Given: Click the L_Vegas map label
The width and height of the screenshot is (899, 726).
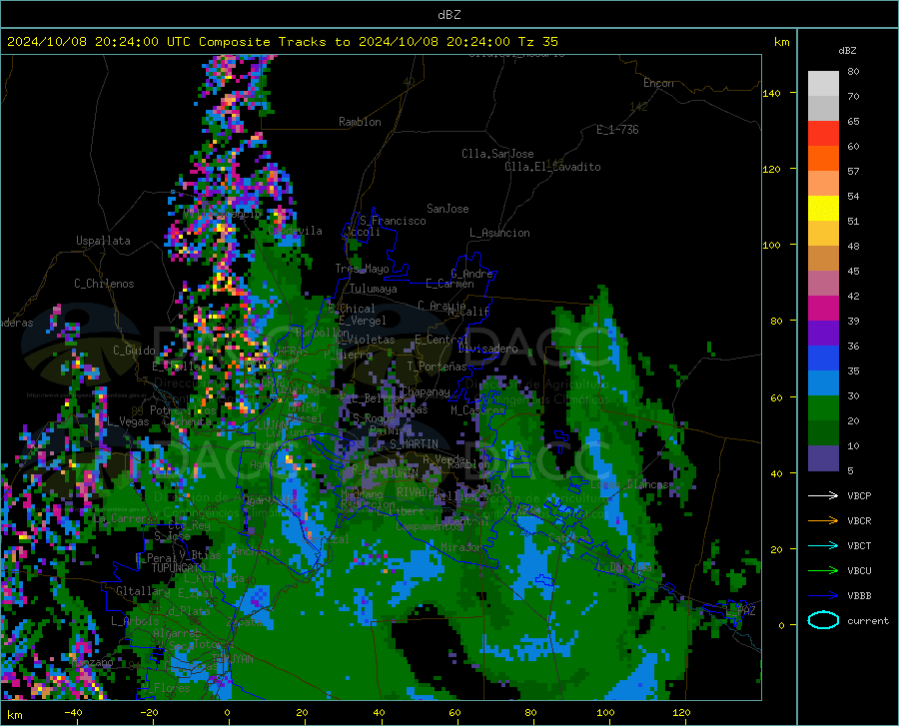Looking at the screenshot, I should coord(129,421).
